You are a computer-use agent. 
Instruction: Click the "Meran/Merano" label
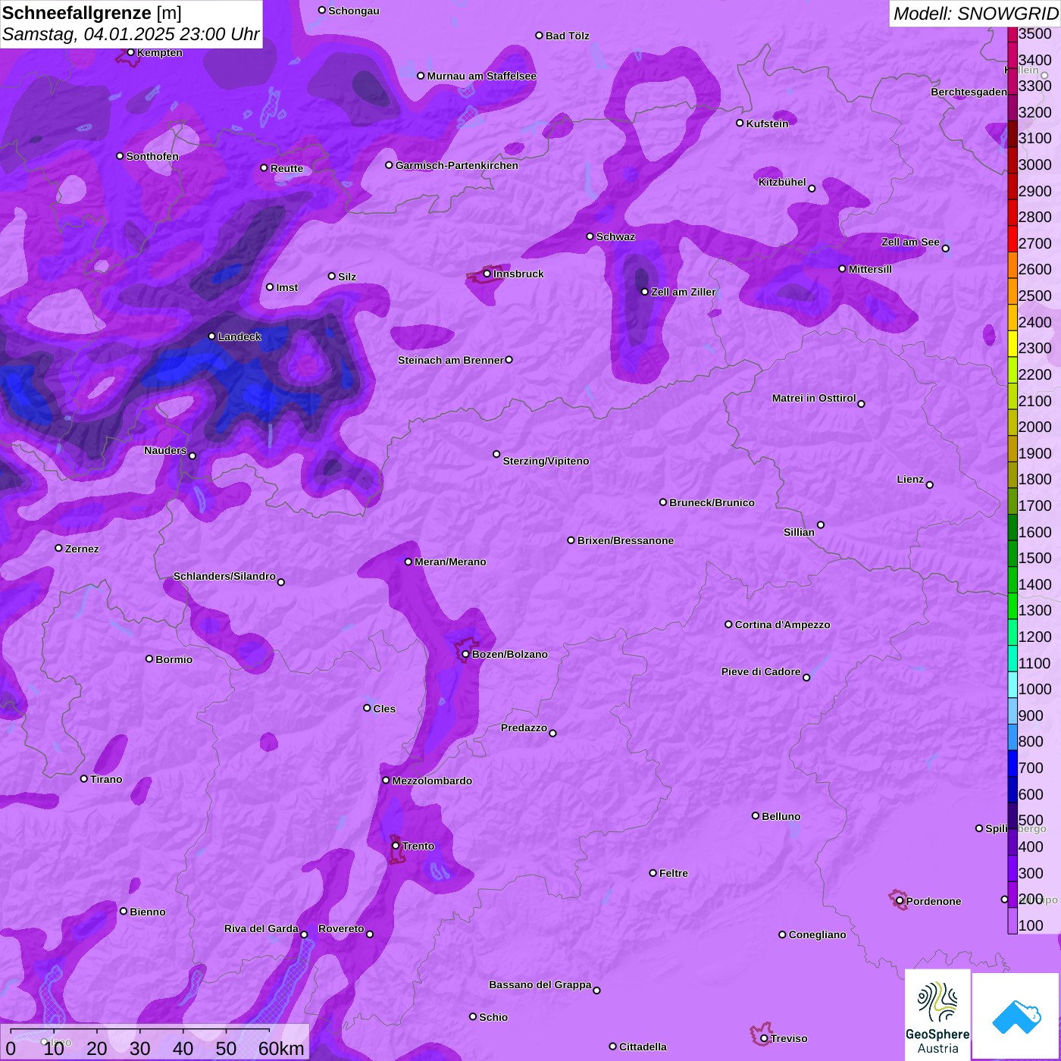click(x=451, y=562)
